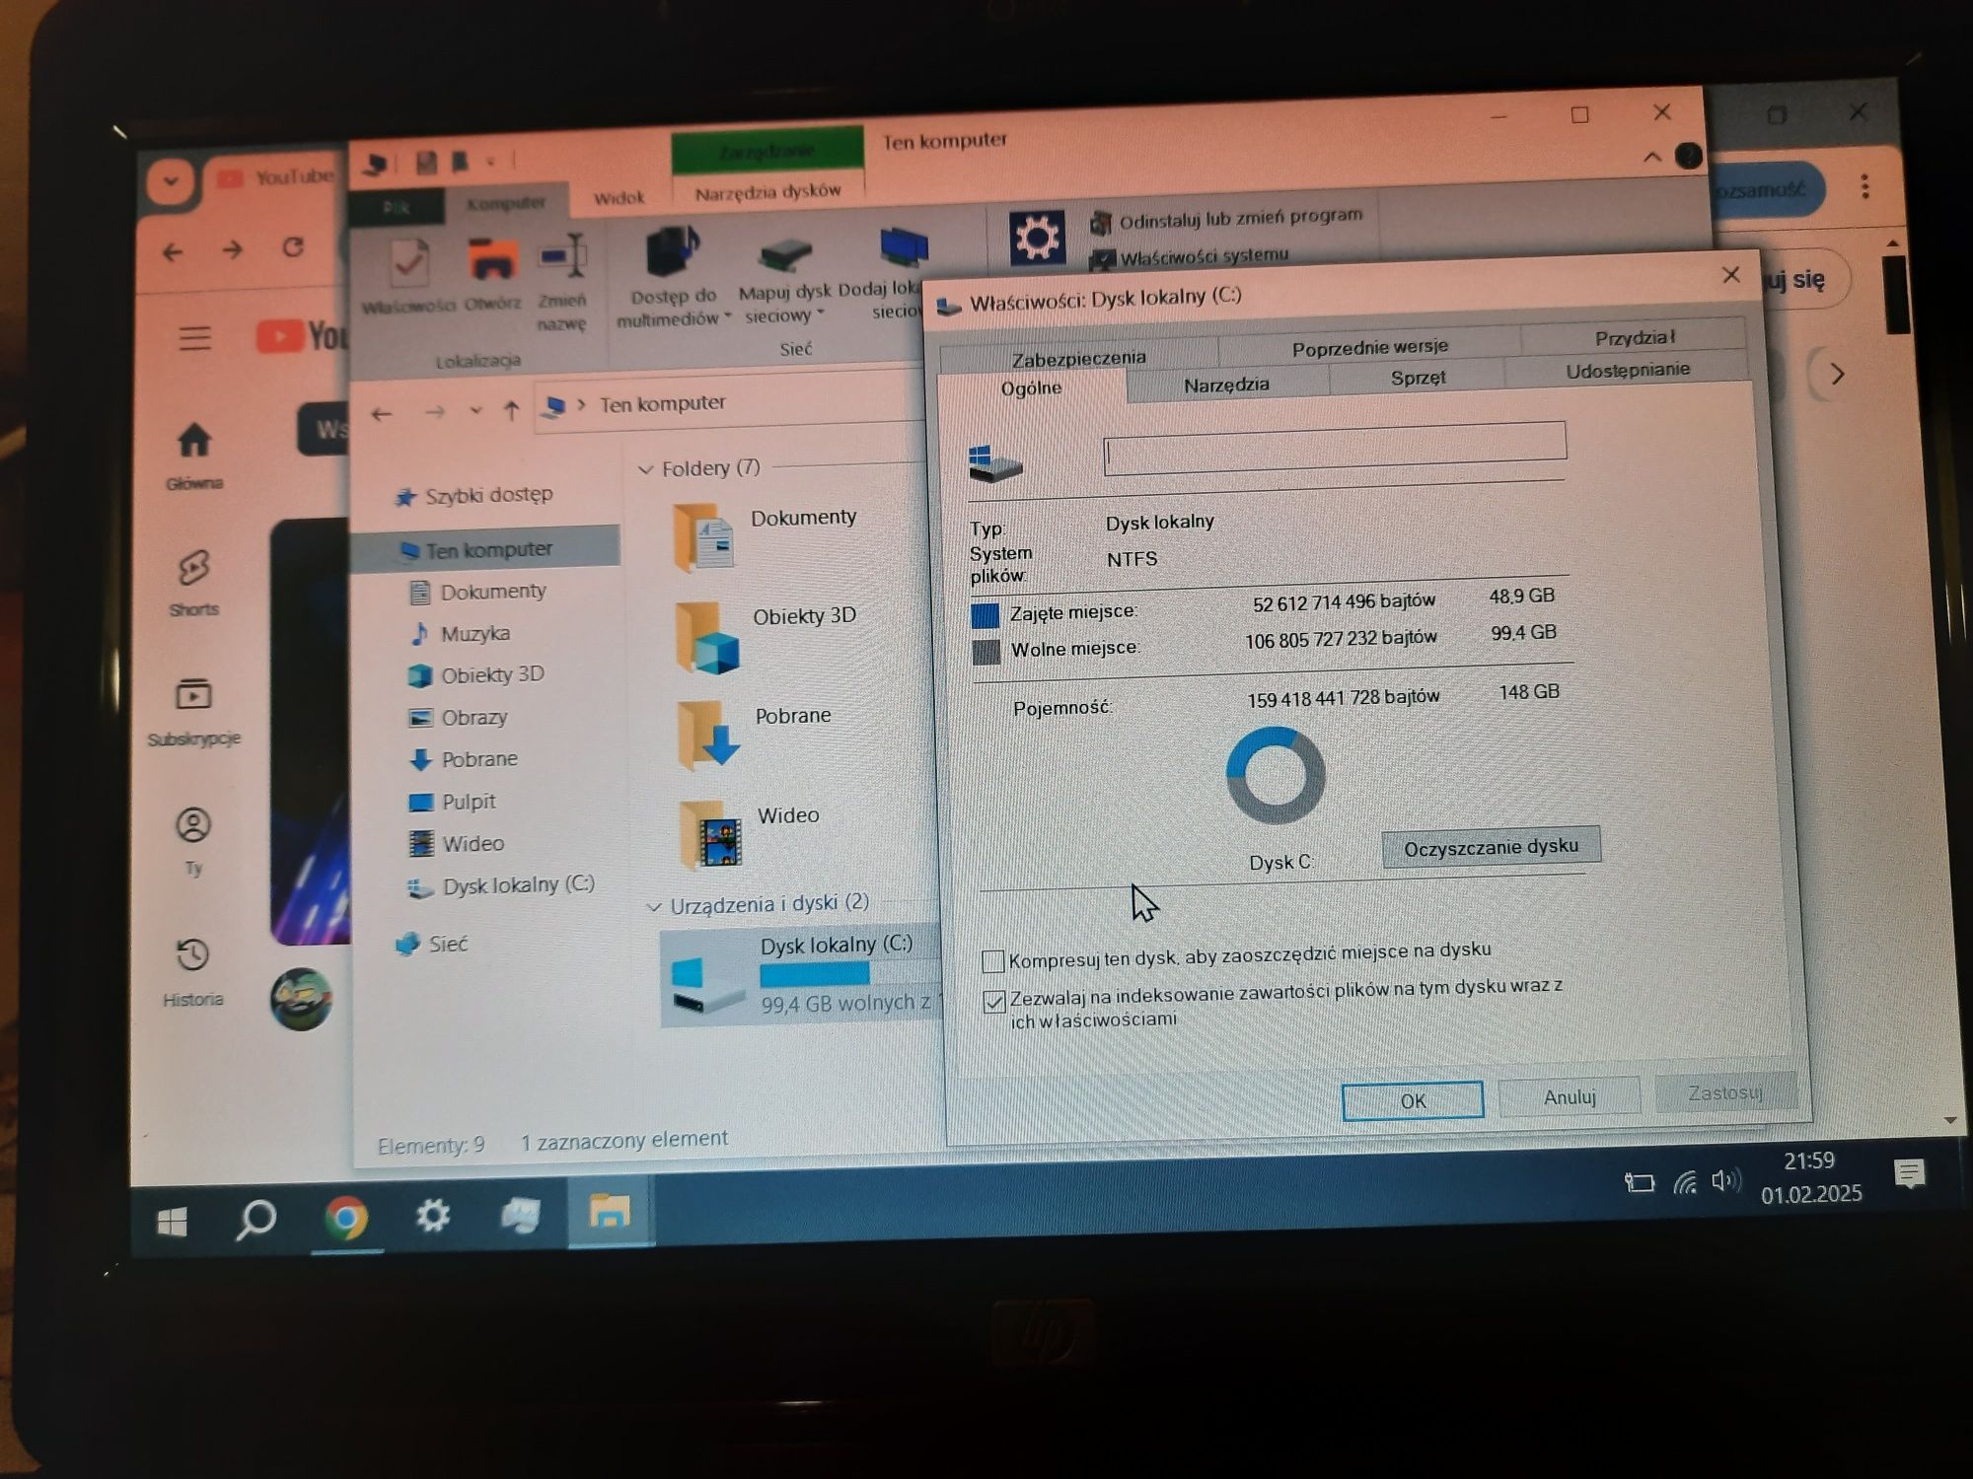Switch to Chrome from taskbar
Image resolution: width=1973 pixels, height=1479 pixels.
[345, 1219]
